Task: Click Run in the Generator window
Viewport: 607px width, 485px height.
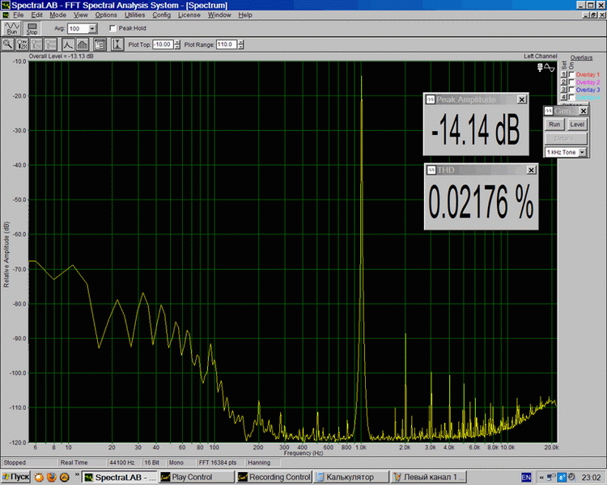Action: click(x=554, y=124)
